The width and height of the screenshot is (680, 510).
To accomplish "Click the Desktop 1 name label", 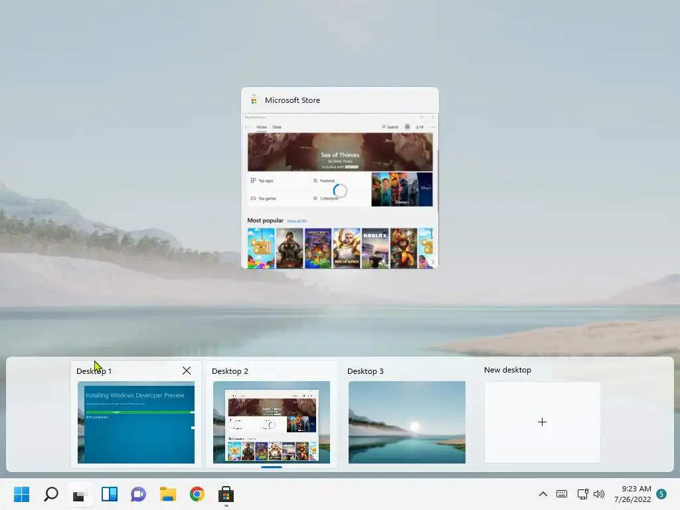I will pos(94,371).
